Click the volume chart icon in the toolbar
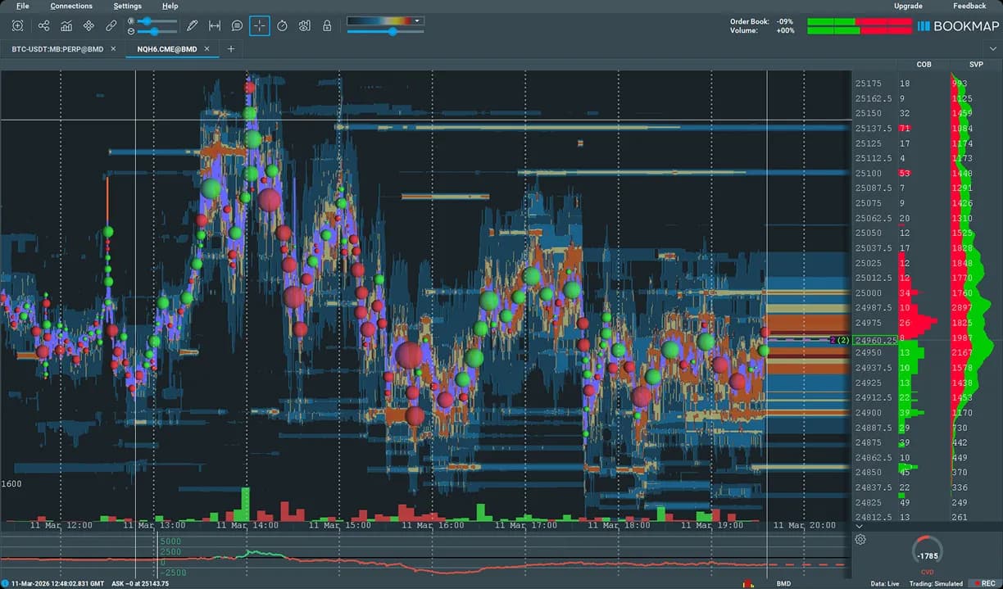Screen dimensions: 1003x589 (x=66, y=25)
